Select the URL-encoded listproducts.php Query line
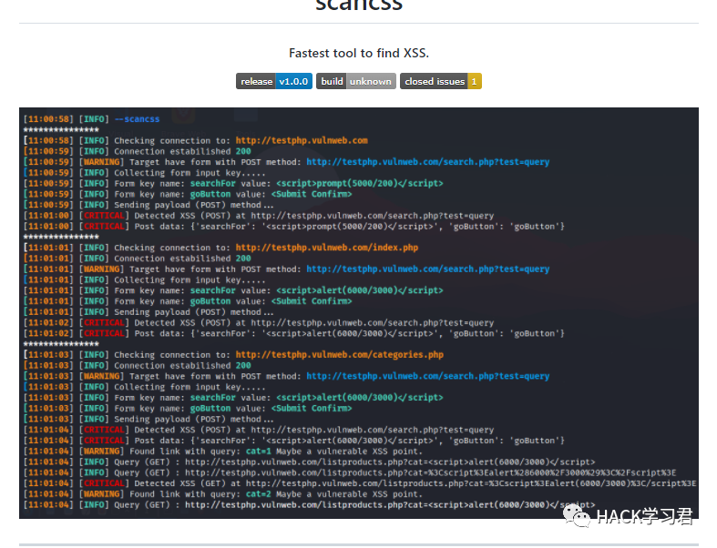 click(350, 472)
